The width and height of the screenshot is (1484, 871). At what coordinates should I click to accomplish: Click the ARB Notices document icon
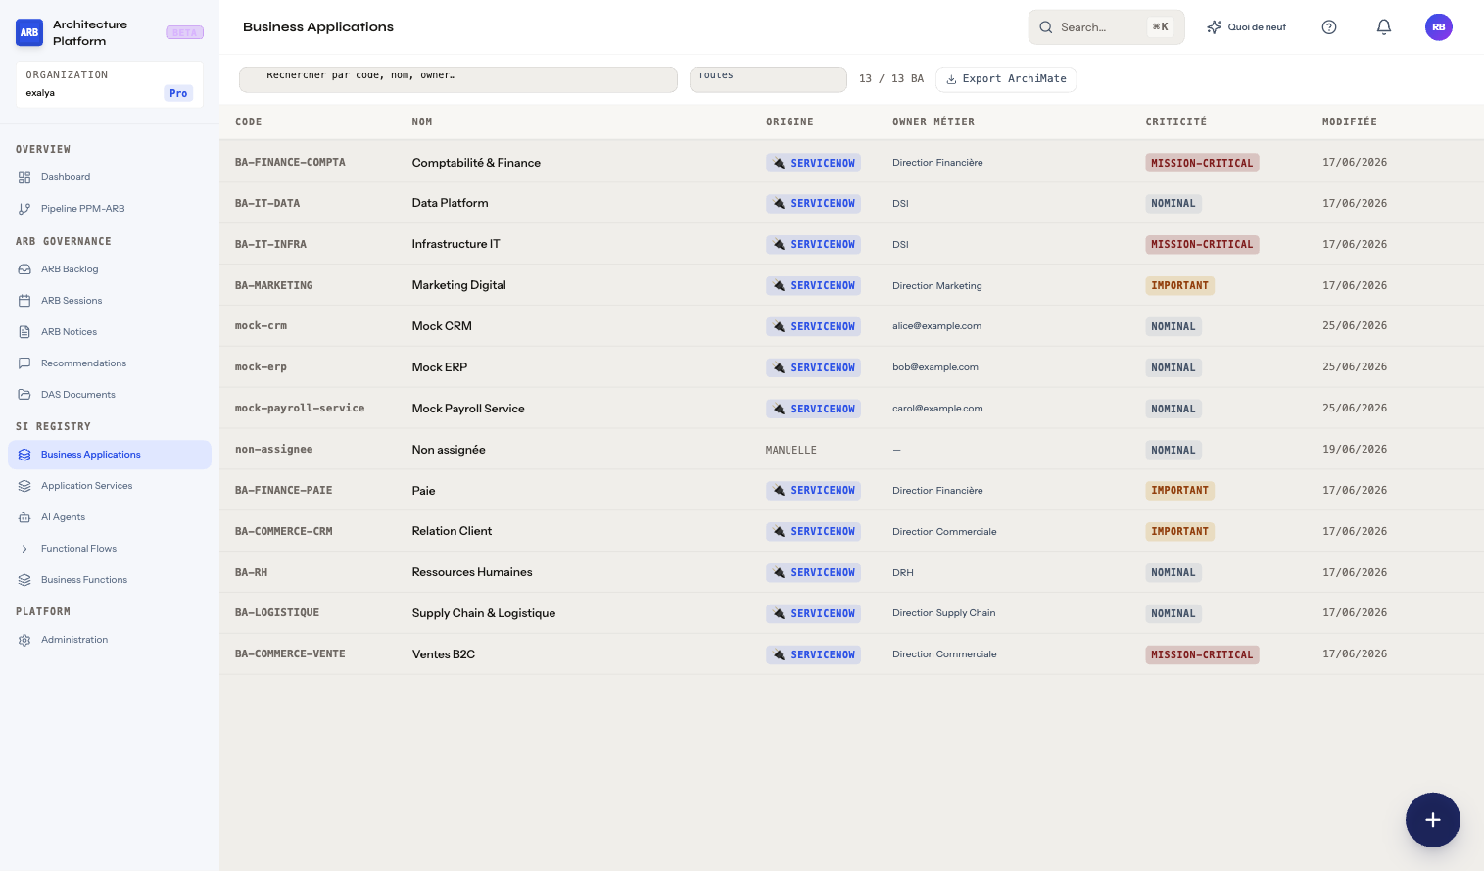24,332
